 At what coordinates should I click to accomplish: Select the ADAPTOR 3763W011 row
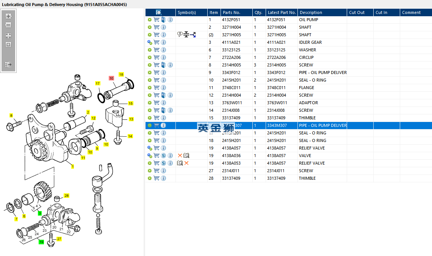pos(288,103)
